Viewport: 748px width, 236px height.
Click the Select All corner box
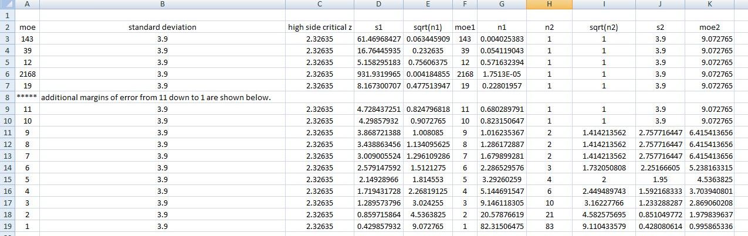point(8,4)
